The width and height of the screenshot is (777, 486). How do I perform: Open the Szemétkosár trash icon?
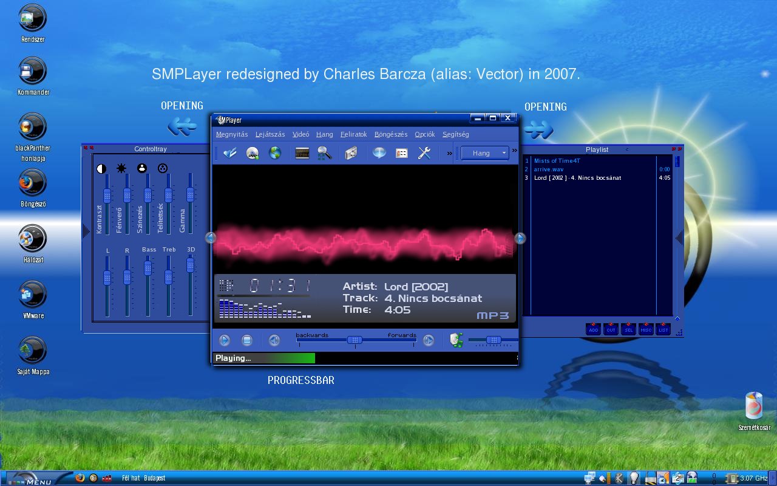[x=754, y=411]
